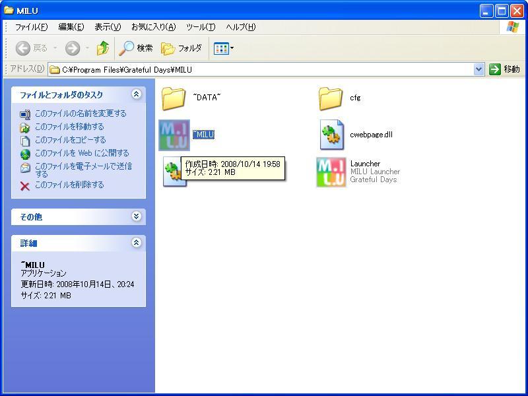The image size is (528, 396).
Task: Expand the address bar dropdown arrow
Action: [x=478, y=69]
